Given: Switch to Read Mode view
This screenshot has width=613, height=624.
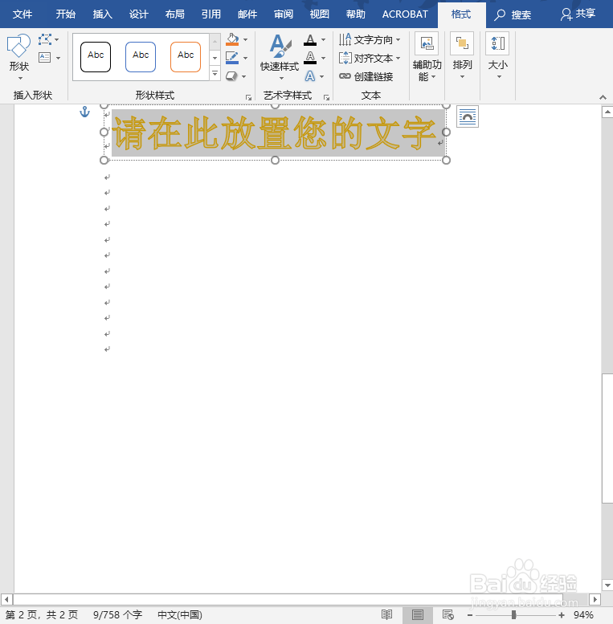Looking at the screenshot, I should click(386, 615).
